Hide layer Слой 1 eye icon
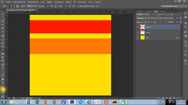Viewport: 188px width, 105px height. click(138, 32)
